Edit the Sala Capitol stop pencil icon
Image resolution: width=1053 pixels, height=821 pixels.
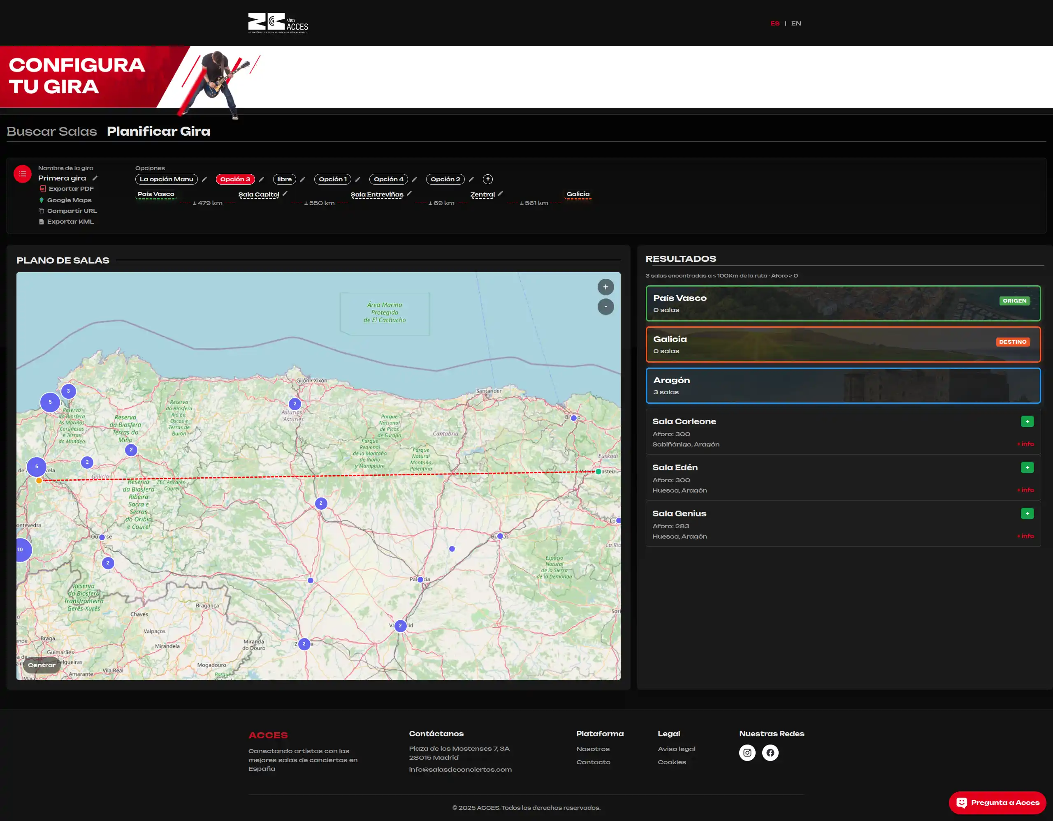[x=285, y=194]
